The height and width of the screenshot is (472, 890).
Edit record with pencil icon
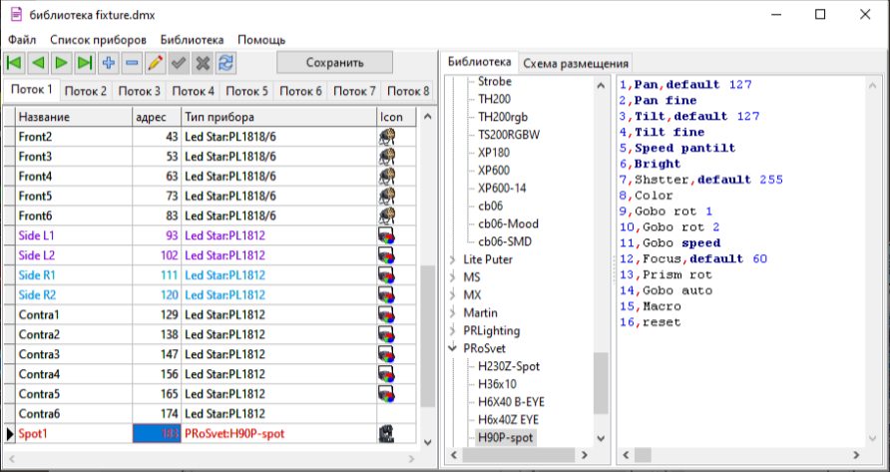pos(155,63)
